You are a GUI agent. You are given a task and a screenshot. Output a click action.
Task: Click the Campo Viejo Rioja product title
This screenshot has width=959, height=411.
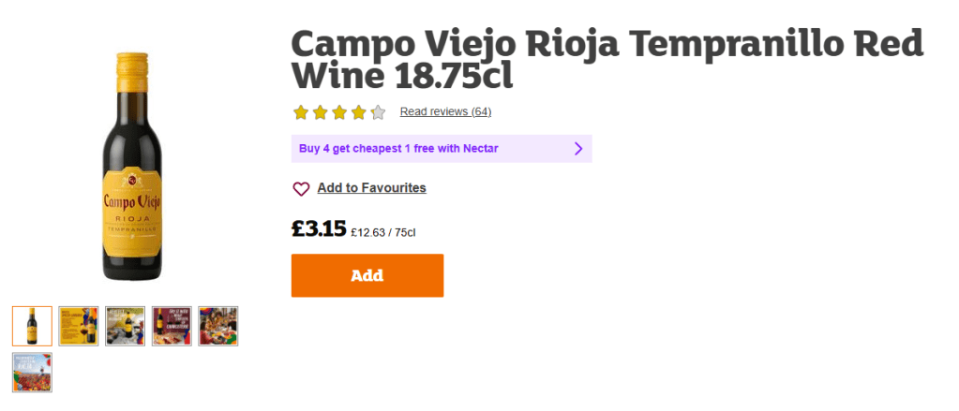click(607, 59)
